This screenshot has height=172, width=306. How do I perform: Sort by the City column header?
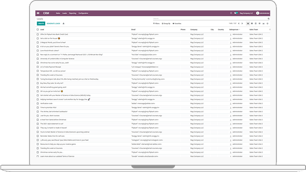(x=212, y=29)
